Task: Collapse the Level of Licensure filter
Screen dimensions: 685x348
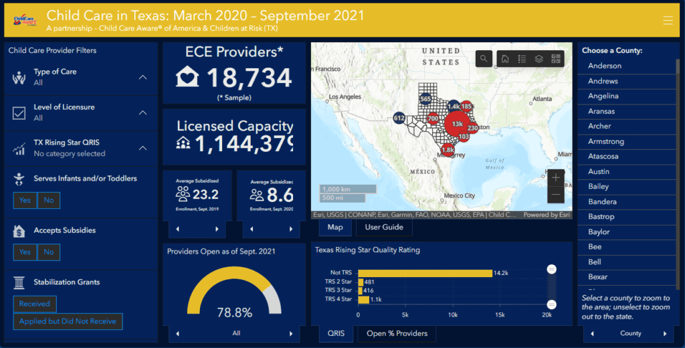Action: [142, 112]
